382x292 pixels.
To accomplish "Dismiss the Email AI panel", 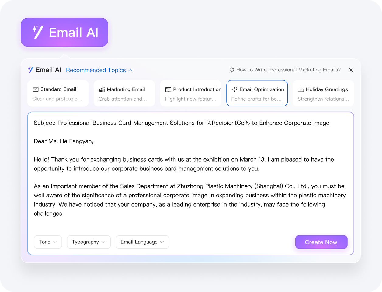I will click(351, 70).
